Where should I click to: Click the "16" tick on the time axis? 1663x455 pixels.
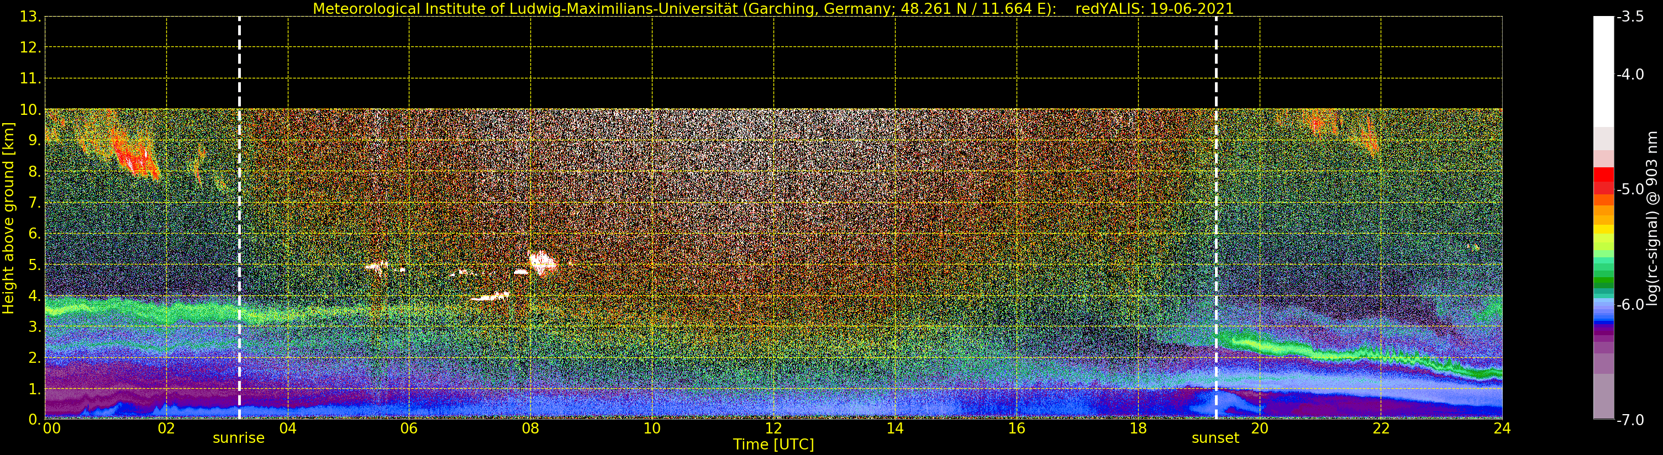pyautogui.click(x=1017, y=428)
